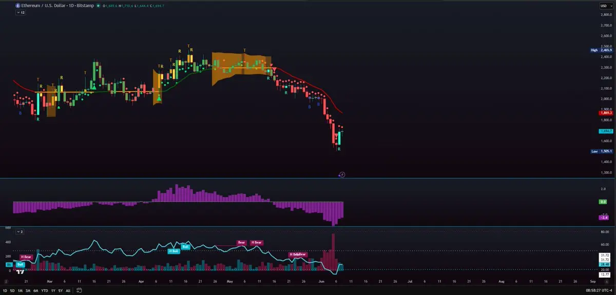Click the TradingView logo watermark
Image resolution: width=616 pixels, height=295 pixels.
point(20,271)
